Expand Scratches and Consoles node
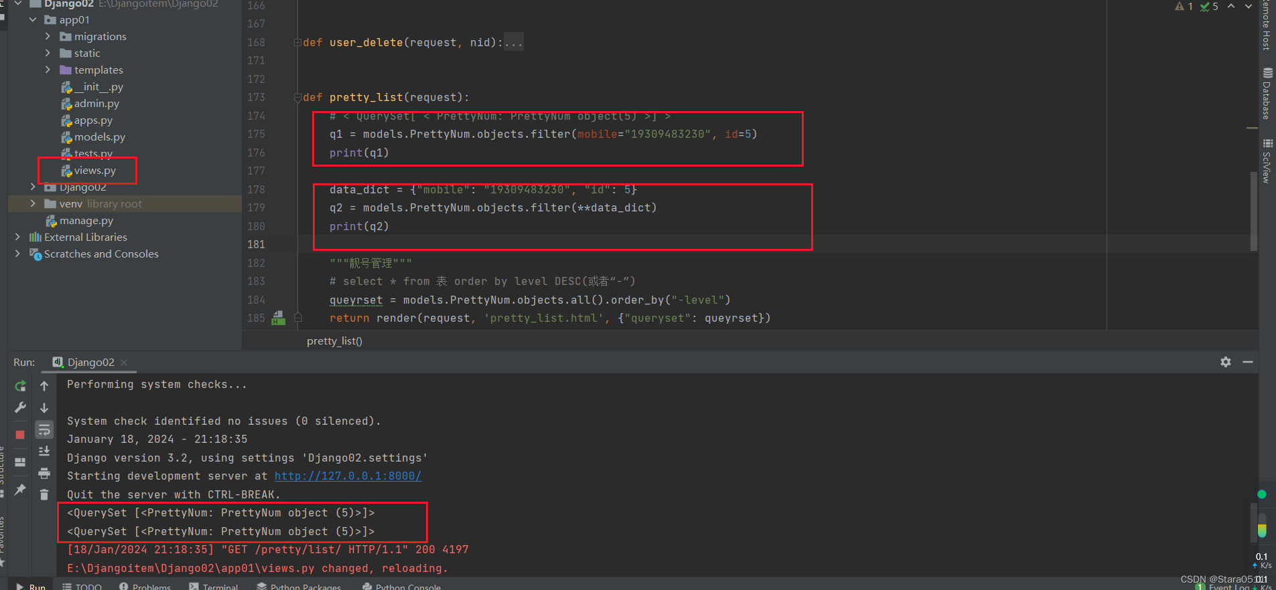Screen dimensions: 1276x590 click(x=17, y=254)
